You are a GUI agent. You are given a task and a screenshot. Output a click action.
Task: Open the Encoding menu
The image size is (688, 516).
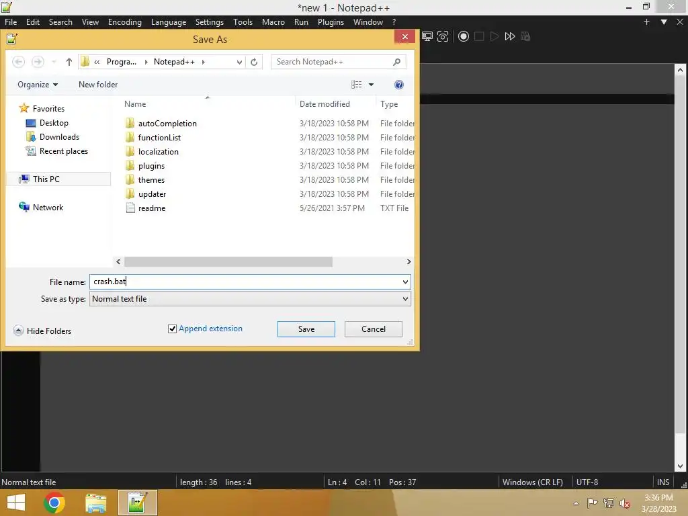124,22
